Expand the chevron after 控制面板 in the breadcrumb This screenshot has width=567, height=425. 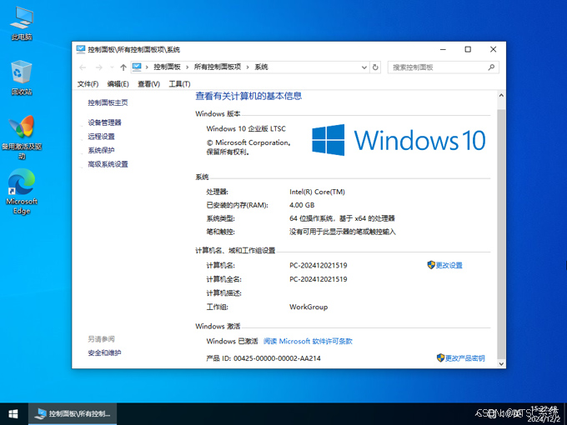pyautogui.click(x=187, y=67)
